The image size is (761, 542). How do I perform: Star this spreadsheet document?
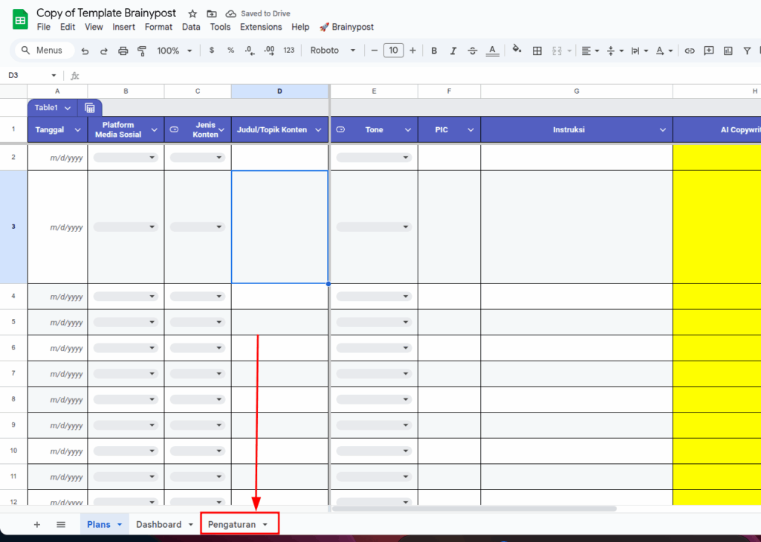[192, 13]
